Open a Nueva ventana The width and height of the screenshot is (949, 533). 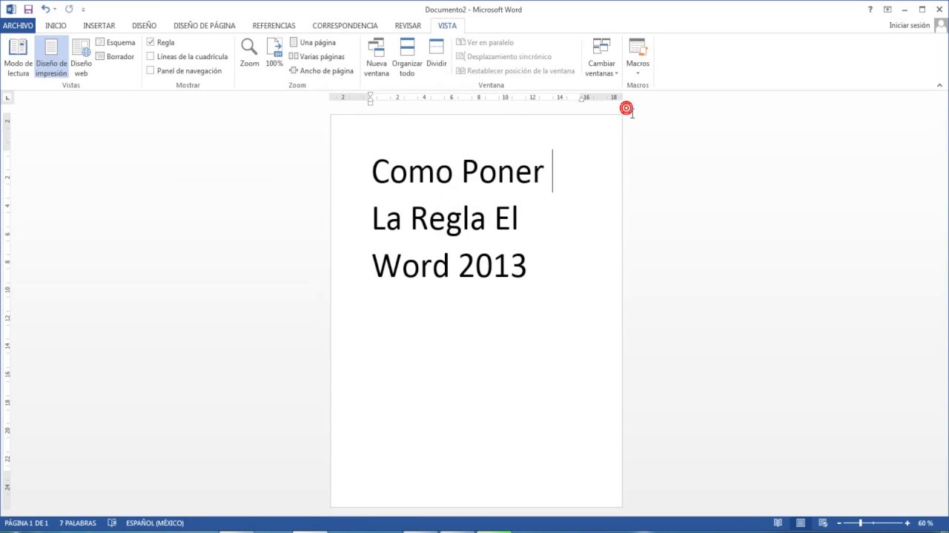point(376,58)
